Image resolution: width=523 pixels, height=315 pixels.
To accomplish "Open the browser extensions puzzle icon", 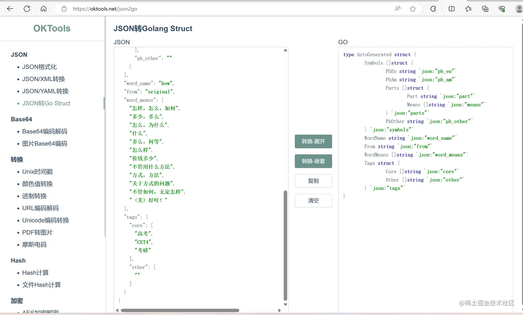I will pyautogui.click(x=433, y=9).
